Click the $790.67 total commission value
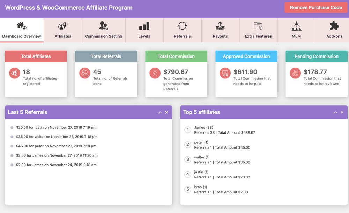Screen dimensions: 349x213 176,72
